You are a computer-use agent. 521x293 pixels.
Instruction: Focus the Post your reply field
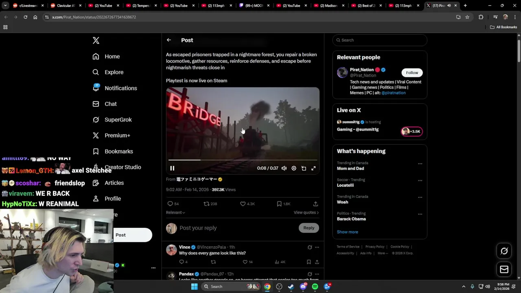click(x=237, y=228)
